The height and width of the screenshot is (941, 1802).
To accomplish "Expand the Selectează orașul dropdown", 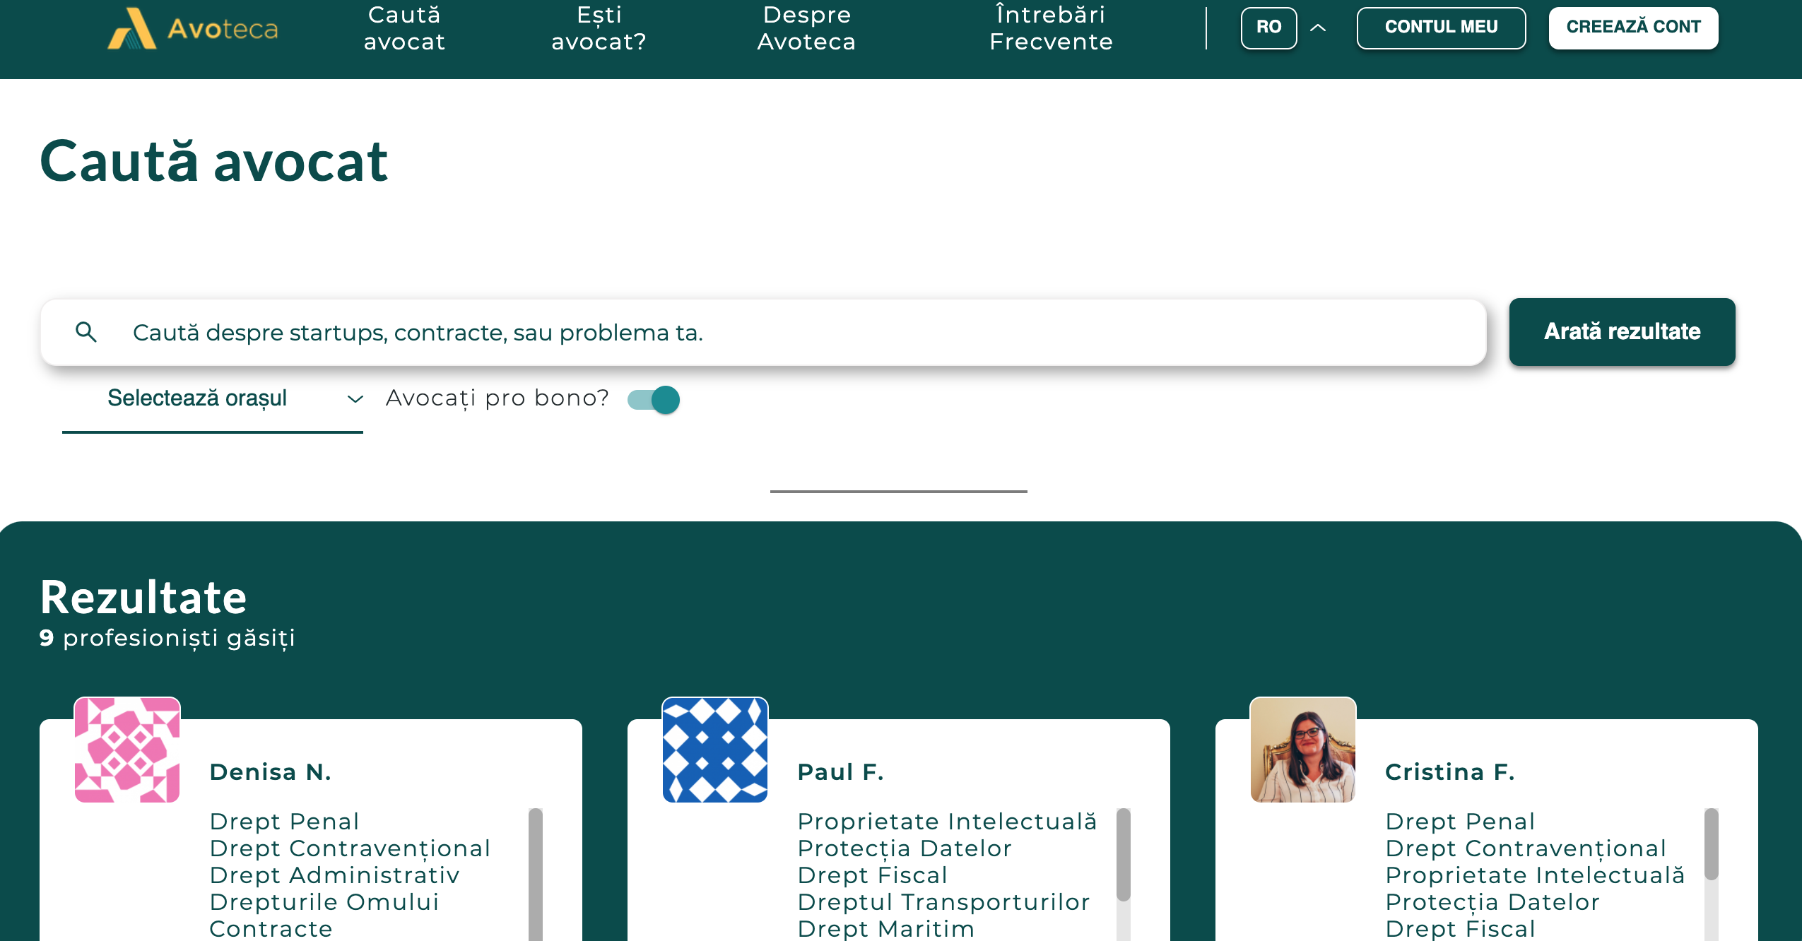I will coord(198,398).
